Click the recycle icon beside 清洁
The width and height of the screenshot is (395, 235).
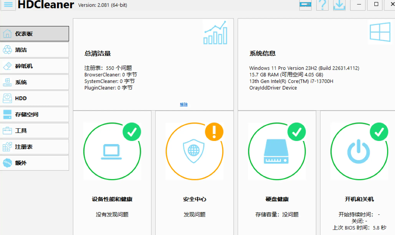point(7,50)
